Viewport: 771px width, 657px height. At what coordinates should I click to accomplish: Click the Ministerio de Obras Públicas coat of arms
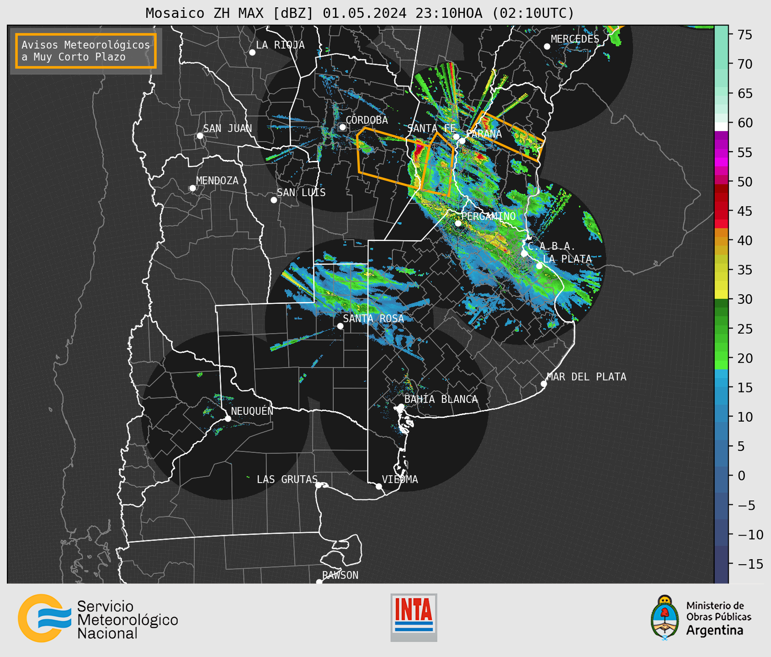[x=665, y=617]
